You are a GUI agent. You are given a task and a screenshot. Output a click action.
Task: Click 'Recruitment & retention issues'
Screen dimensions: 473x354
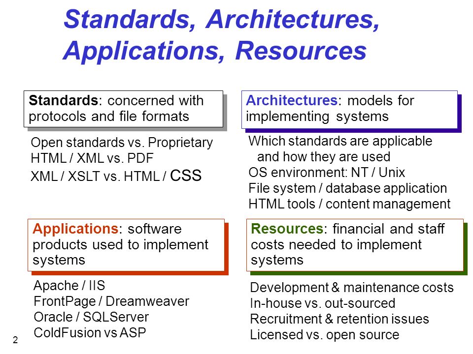339,319
